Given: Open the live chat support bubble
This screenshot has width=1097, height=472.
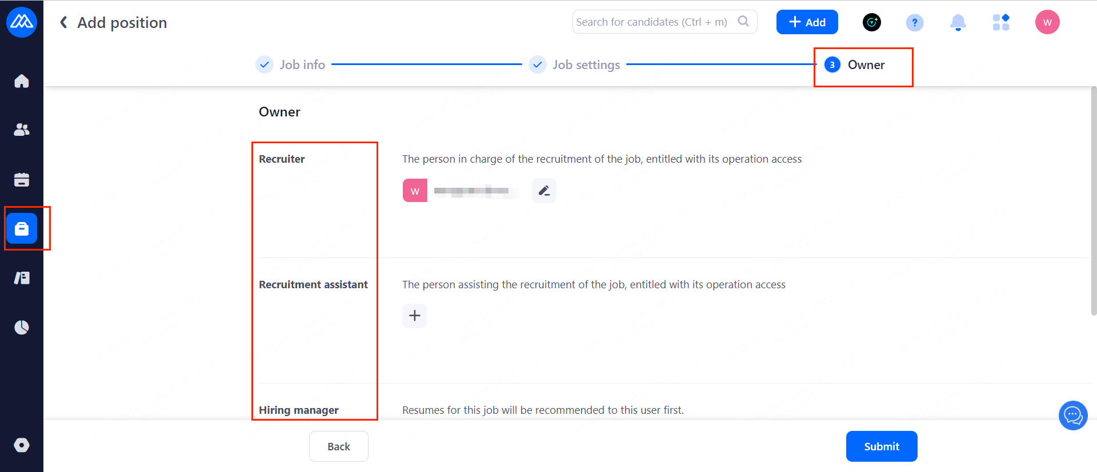Looking at the screenshot, I should pos(1073,415).
